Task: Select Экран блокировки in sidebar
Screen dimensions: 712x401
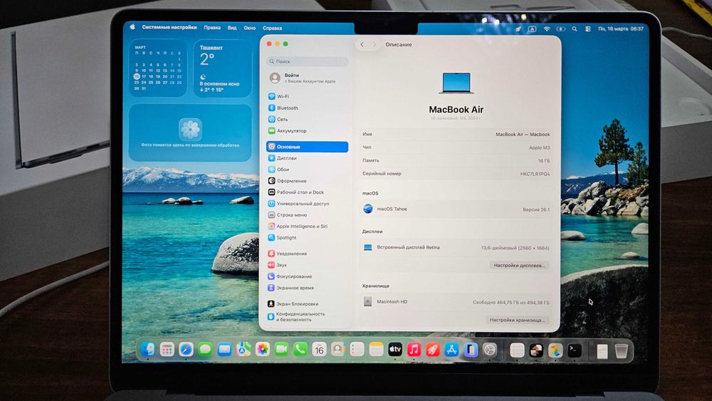Action: [x=308, y=303]
